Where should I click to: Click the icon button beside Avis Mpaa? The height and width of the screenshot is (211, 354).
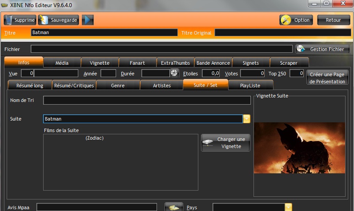tap(174, 207)
